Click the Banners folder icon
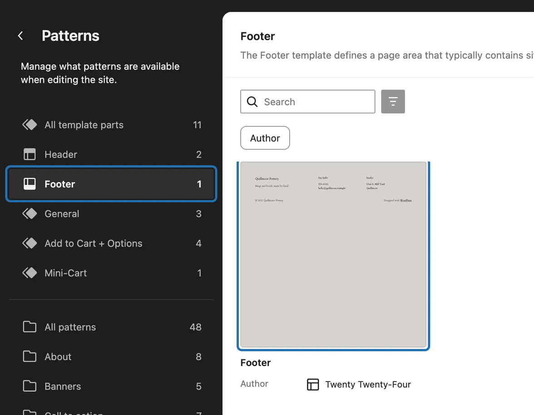This screenshot has height=415, width=534. coord(30,386)
